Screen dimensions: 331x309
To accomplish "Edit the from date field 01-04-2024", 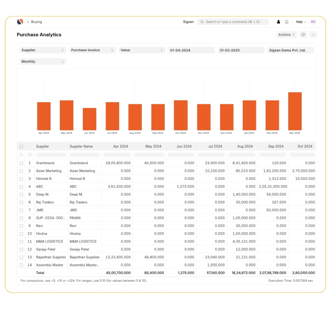I will tap(192, 50).
